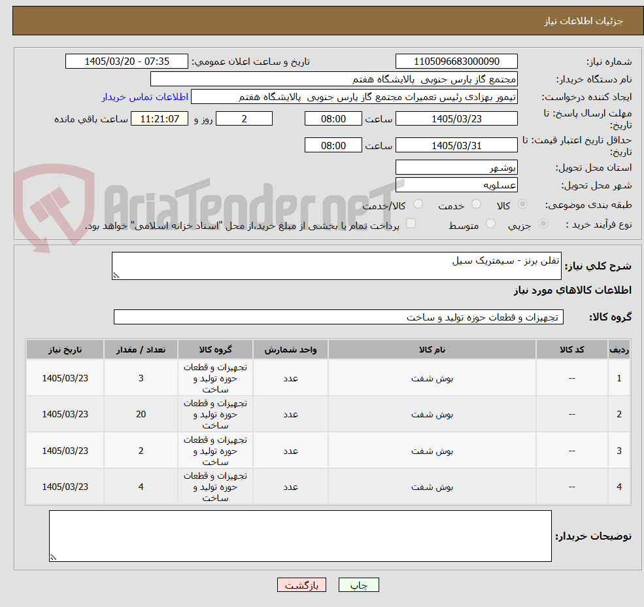This screenshot has width=644, height=607.
Task: Click the نام کالا column header
Action: point(432,350)
